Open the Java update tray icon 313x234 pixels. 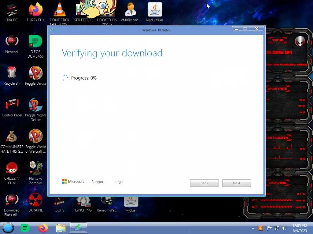pyautogui.click(x=260, y=228)
